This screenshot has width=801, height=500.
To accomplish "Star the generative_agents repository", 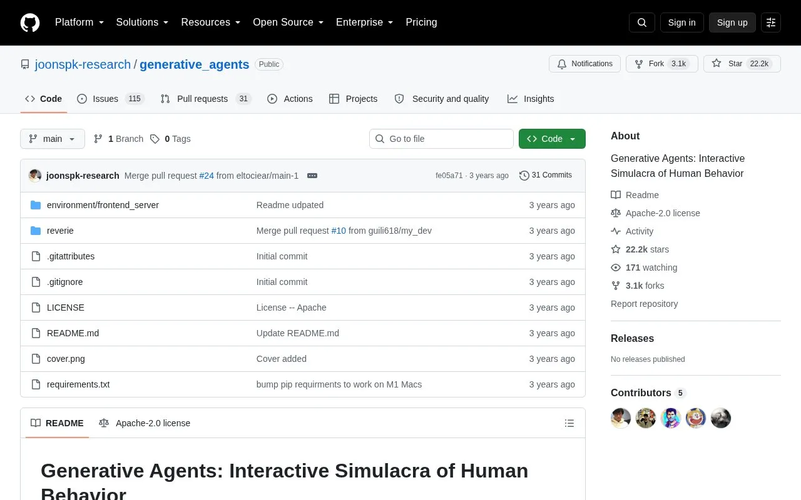I will [x=742, y=64].
